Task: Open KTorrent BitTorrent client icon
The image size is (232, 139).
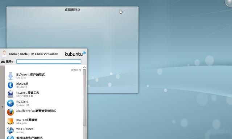Action: click(x=11, y=76)
